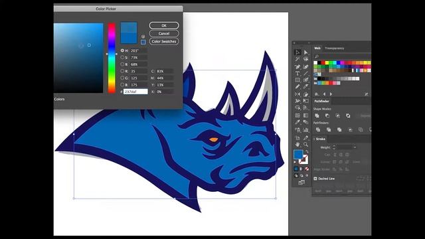Select the Direct Selection (white arrow) tool
425x239 pixels.
click(x=305, y=52)
